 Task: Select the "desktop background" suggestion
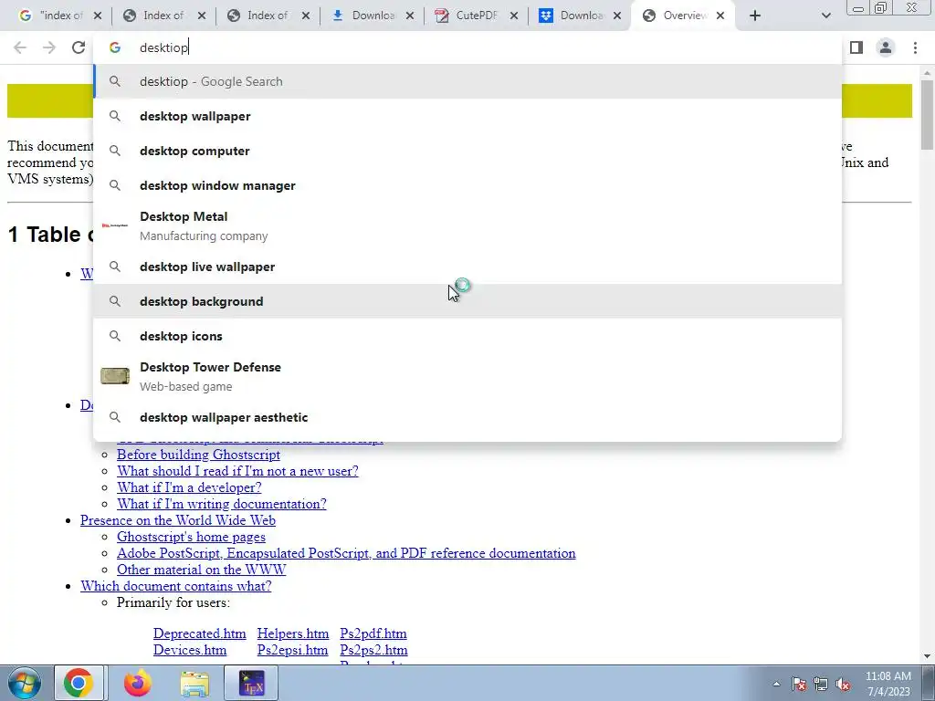[x=467, y=301]
